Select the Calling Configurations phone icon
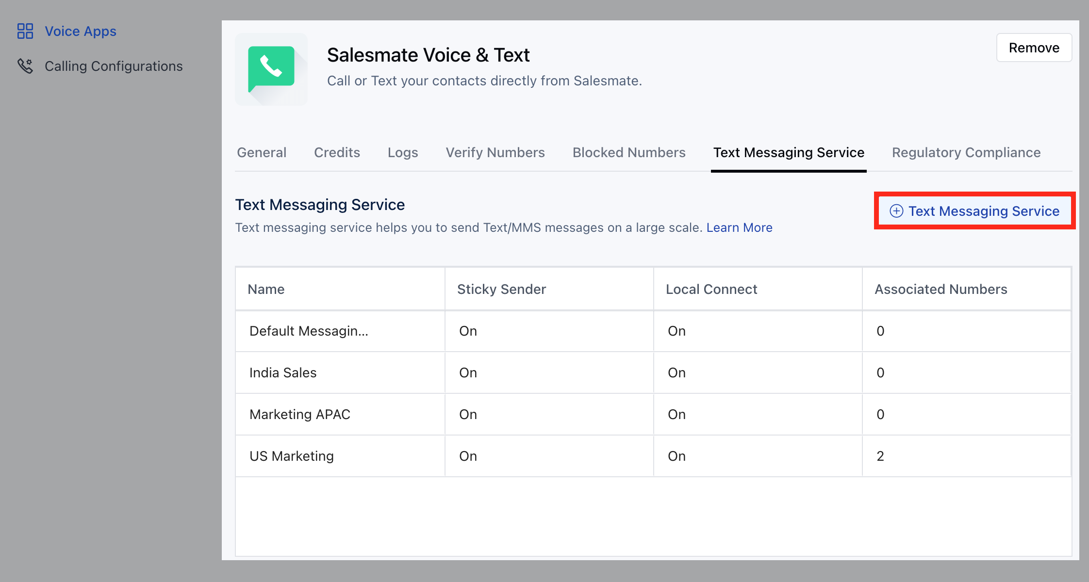The width and height of the screenshot is (1089, 582). coord(25,66)
